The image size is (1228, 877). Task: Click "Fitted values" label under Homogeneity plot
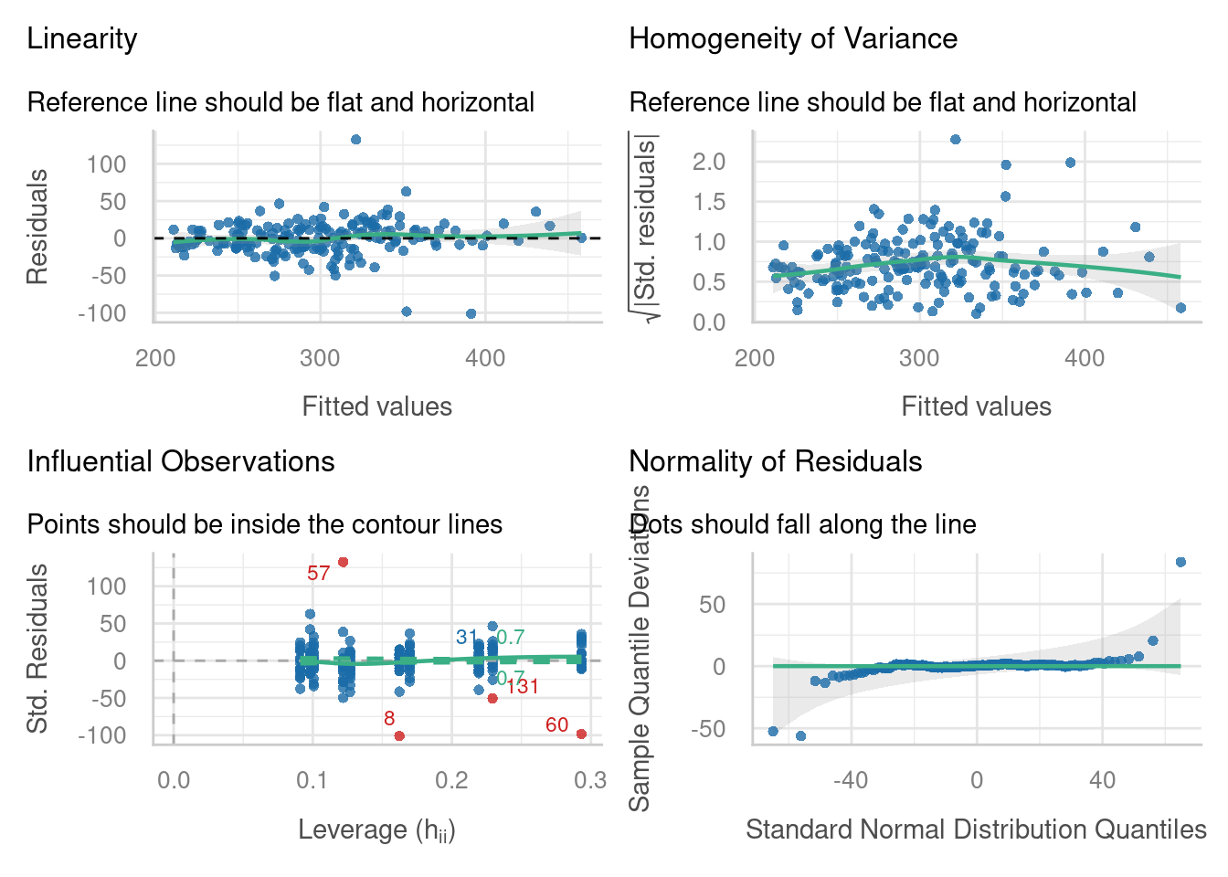976,407
